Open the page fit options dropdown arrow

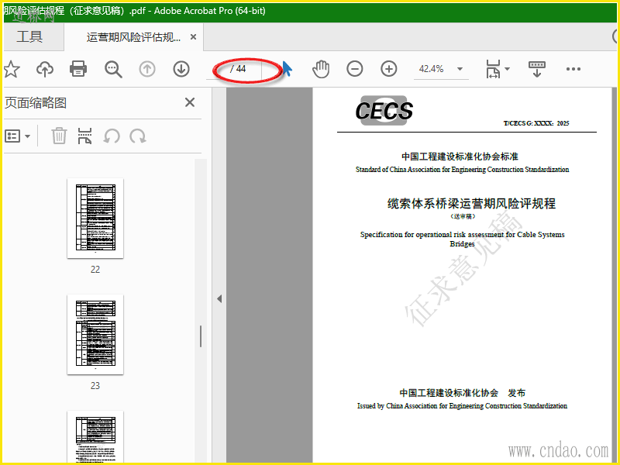tap(508, 69)
